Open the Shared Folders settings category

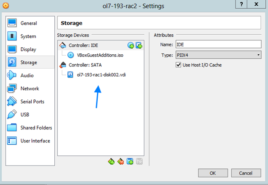click(30, 128)
